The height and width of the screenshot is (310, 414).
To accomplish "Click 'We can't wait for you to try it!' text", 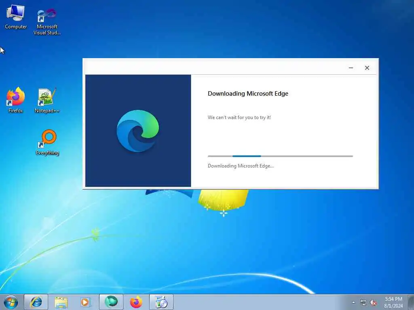I will [239, 117].
